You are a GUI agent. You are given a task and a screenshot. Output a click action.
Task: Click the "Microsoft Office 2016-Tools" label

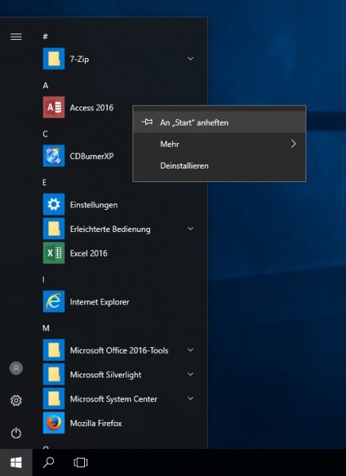click(x=119, y=350)
